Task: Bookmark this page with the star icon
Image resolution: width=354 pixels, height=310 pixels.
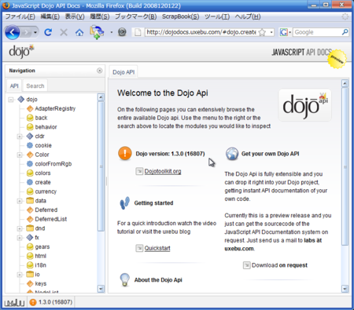Action: coord(262,32)
